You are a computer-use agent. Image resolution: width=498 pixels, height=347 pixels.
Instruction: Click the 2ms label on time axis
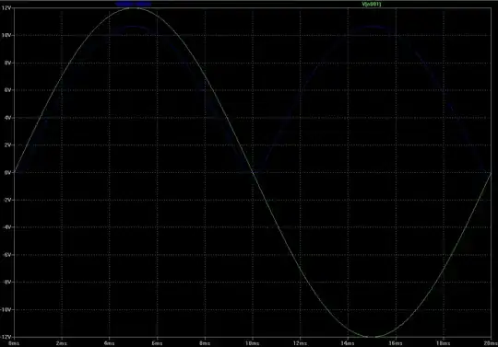click(x=62, y=343)
